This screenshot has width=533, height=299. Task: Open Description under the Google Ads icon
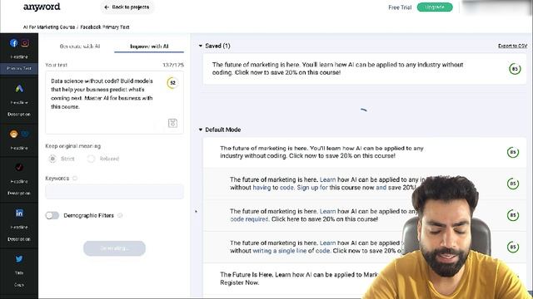pyautogui.click(x=19, y=115)
